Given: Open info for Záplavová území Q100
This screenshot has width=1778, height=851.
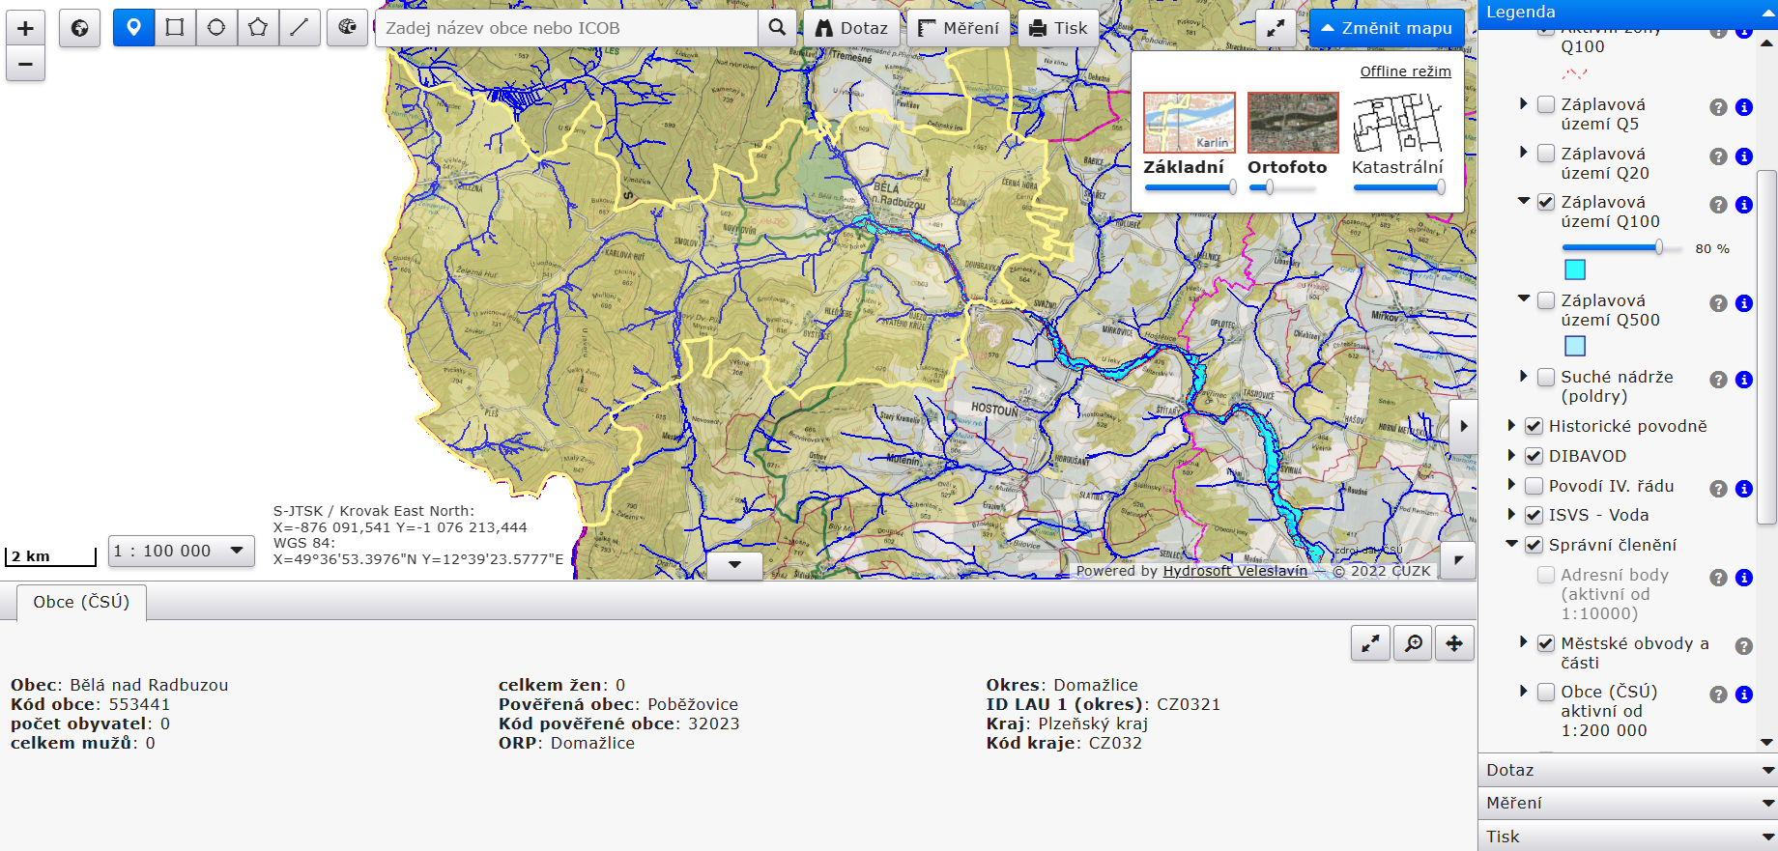Looking at the screenshot, I should click(x=1744, y=205).
